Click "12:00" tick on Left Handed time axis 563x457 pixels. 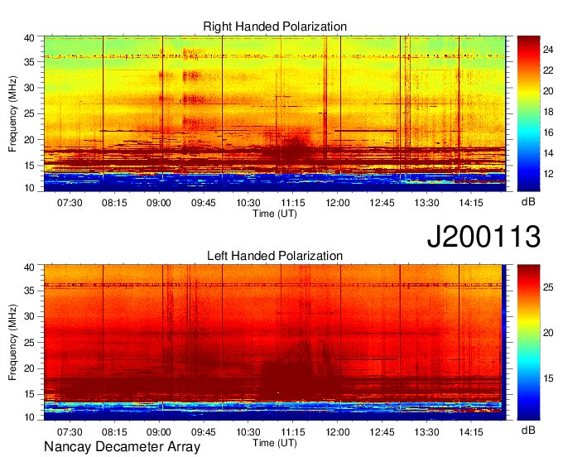pos(338,432)
